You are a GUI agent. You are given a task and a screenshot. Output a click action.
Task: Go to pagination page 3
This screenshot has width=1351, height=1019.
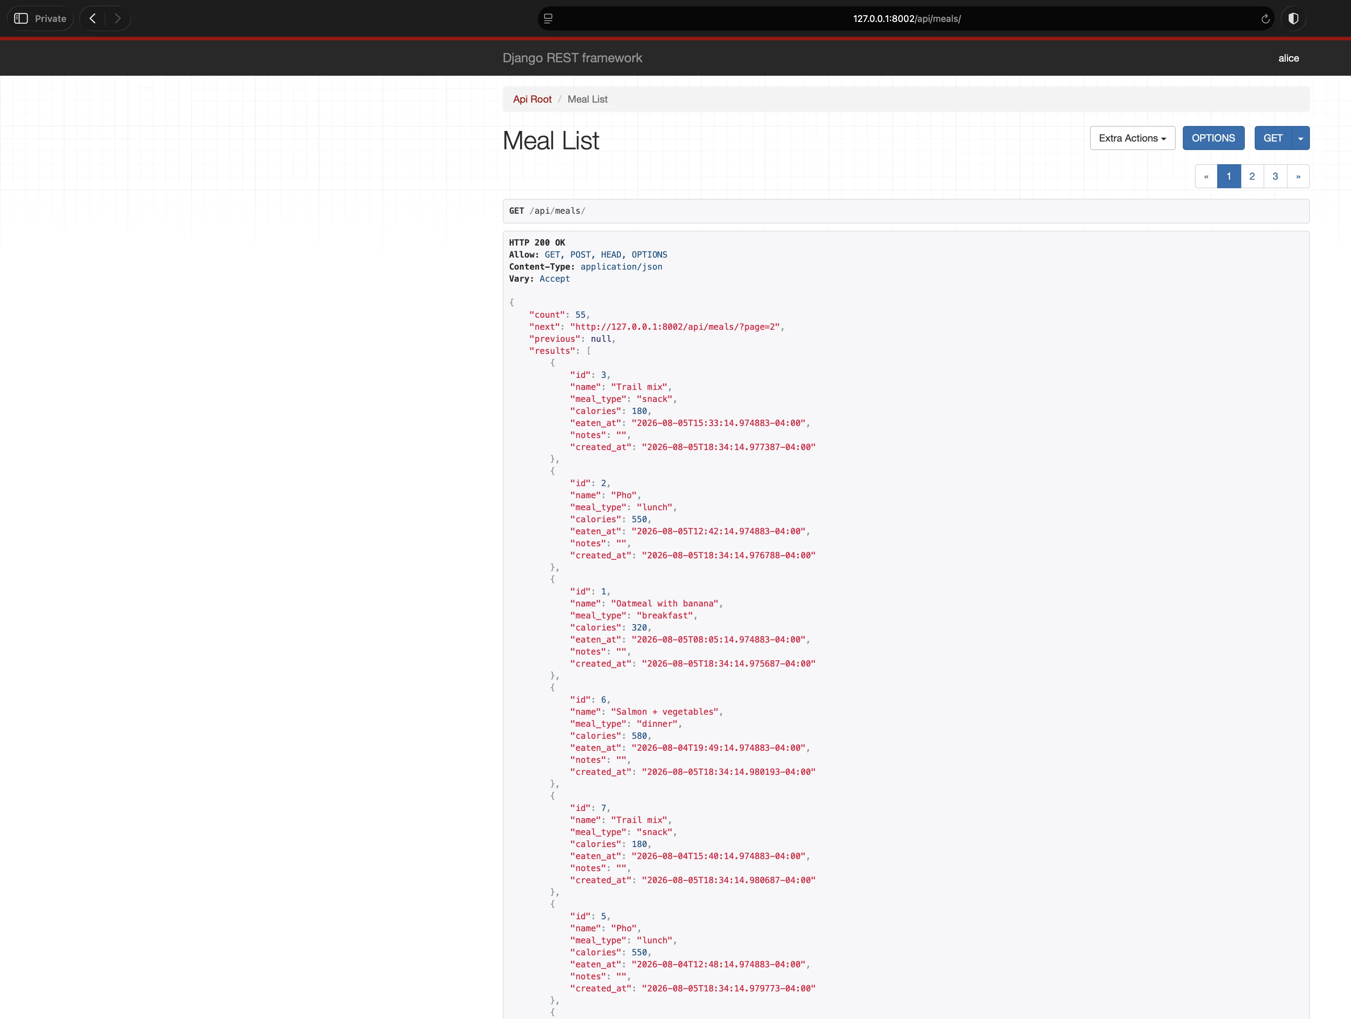click(x=1275, y=177)
